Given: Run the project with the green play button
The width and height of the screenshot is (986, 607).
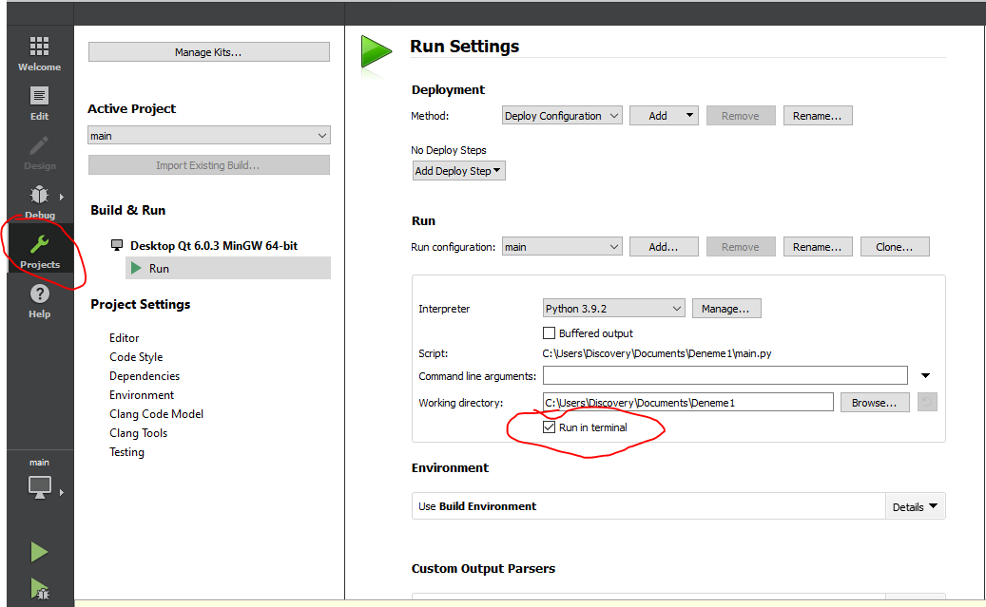Looking at the screenshot, I should (x=39, y=552).
